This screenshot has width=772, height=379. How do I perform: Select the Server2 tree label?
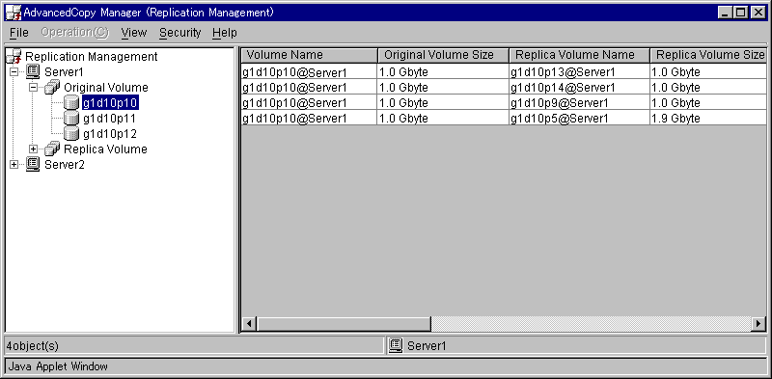[65, 164]
